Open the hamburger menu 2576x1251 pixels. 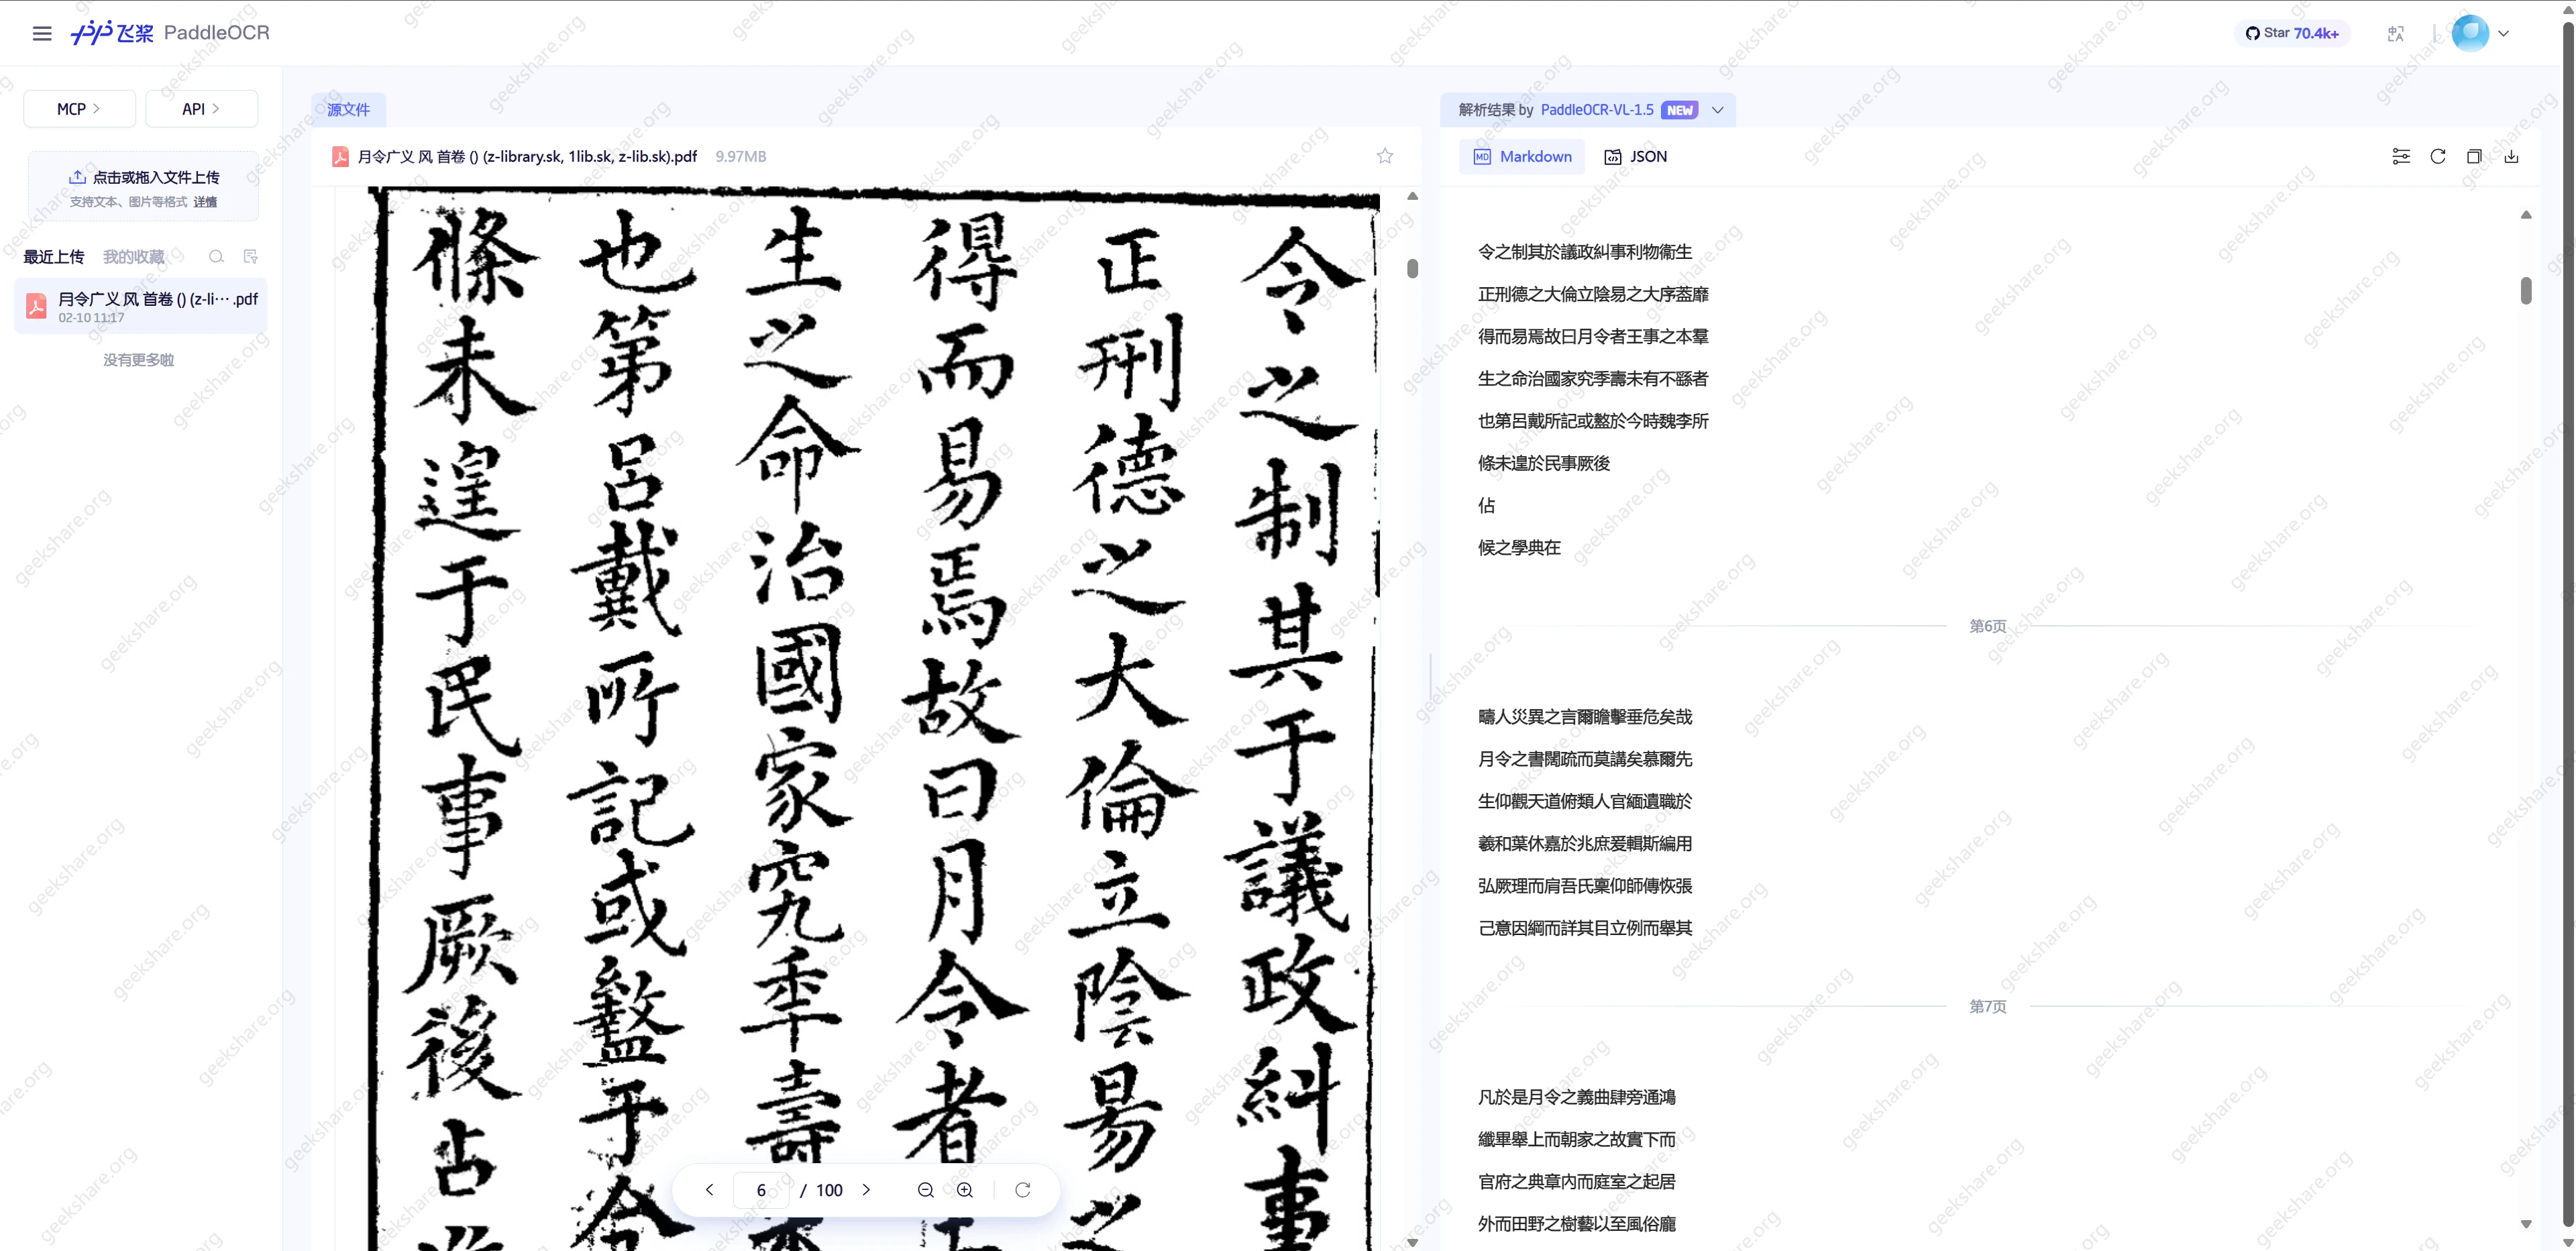42,33
